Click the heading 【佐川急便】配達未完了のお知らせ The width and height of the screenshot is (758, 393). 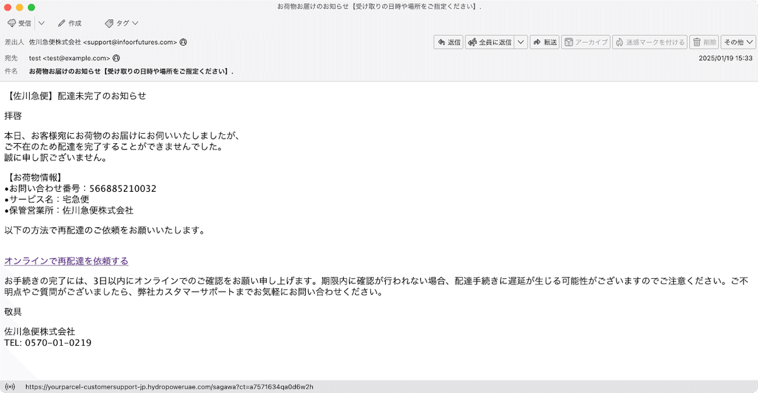tap(75, 97)
